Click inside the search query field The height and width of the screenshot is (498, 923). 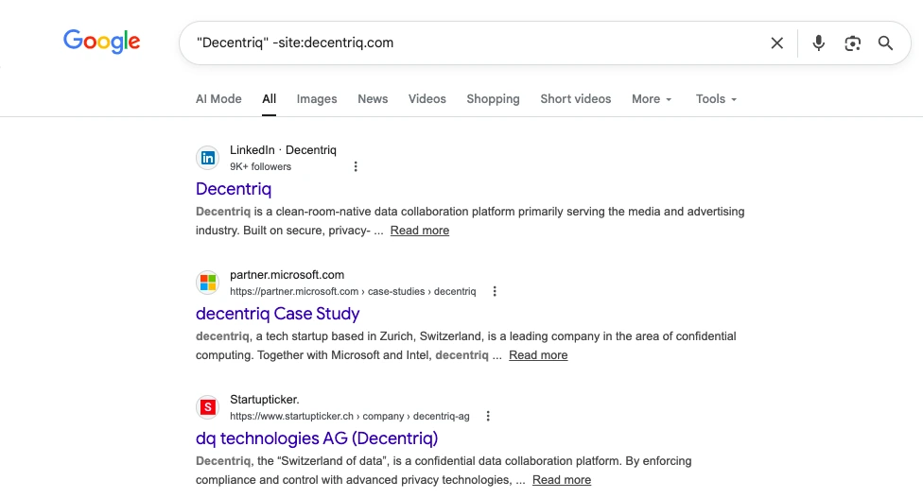[473, 43]
